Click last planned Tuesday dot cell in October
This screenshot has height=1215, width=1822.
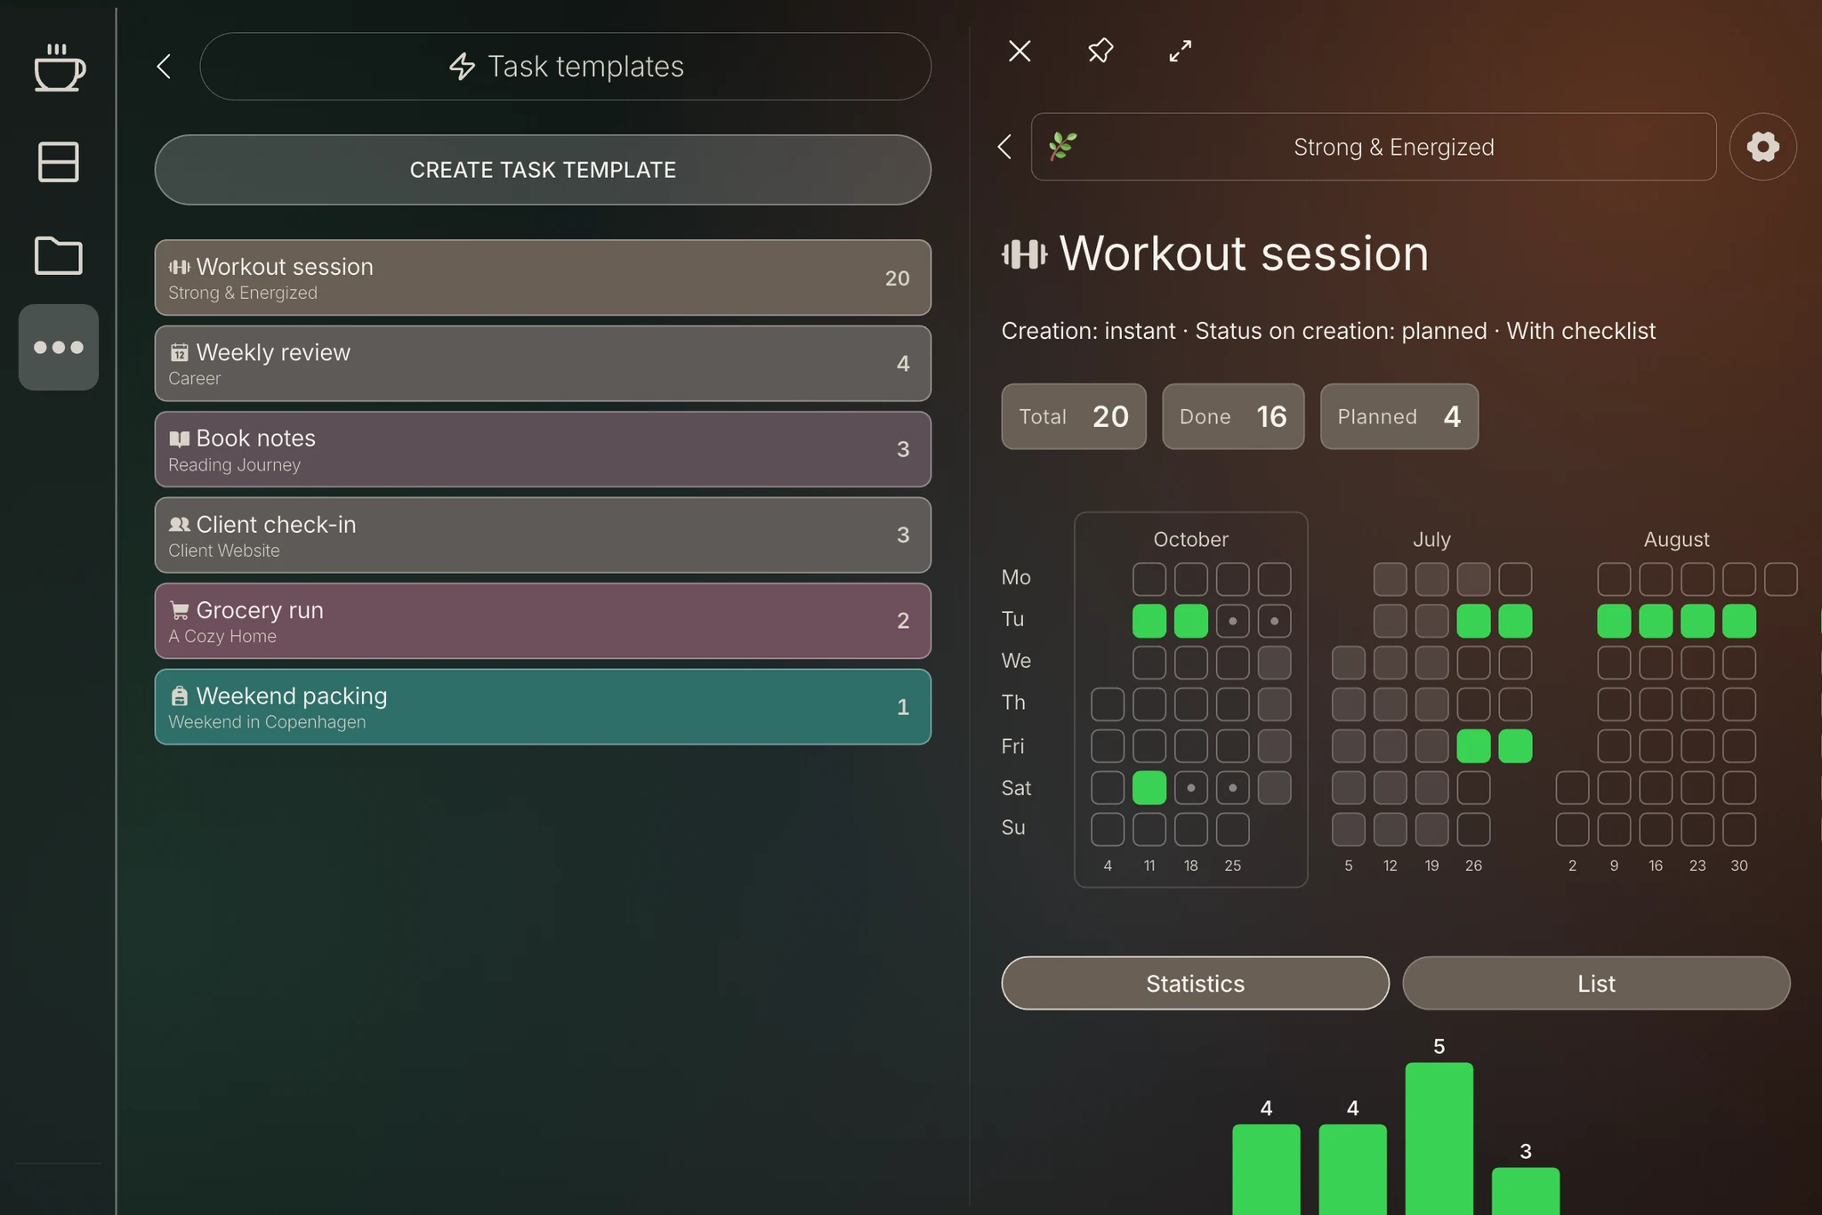(1274, 621)
